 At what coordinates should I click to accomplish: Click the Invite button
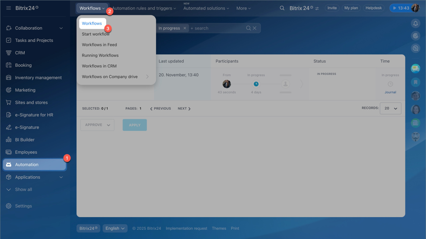click(332, 8)
